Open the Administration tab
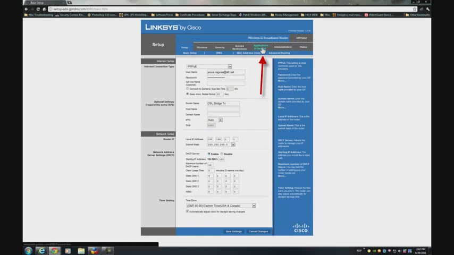454x255 pixels. 283,47
